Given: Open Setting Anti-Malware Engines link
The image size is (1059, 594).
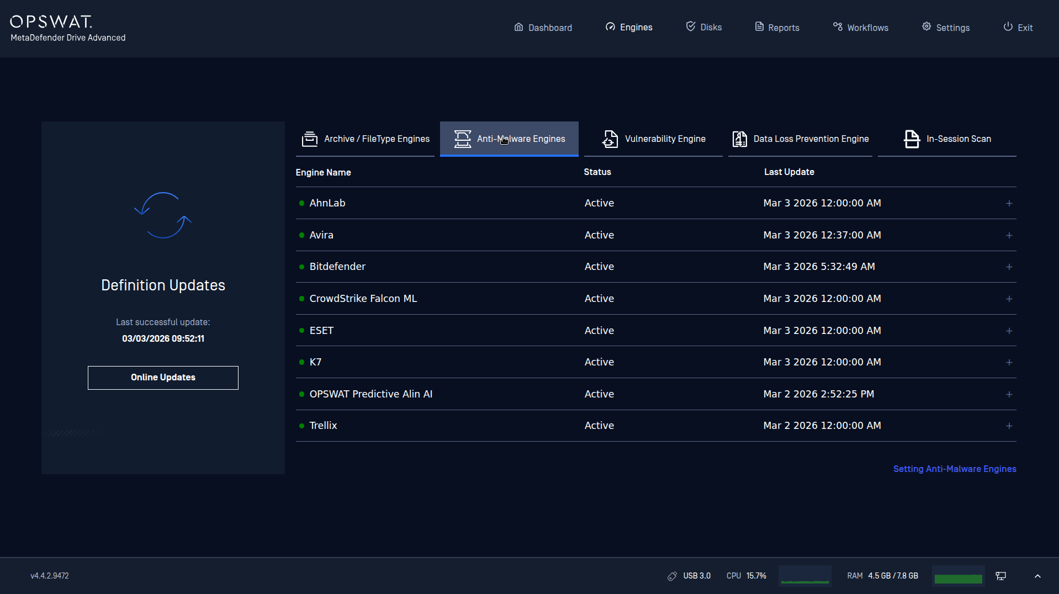Looking at the screenshot, I should (x=954, y=469).
